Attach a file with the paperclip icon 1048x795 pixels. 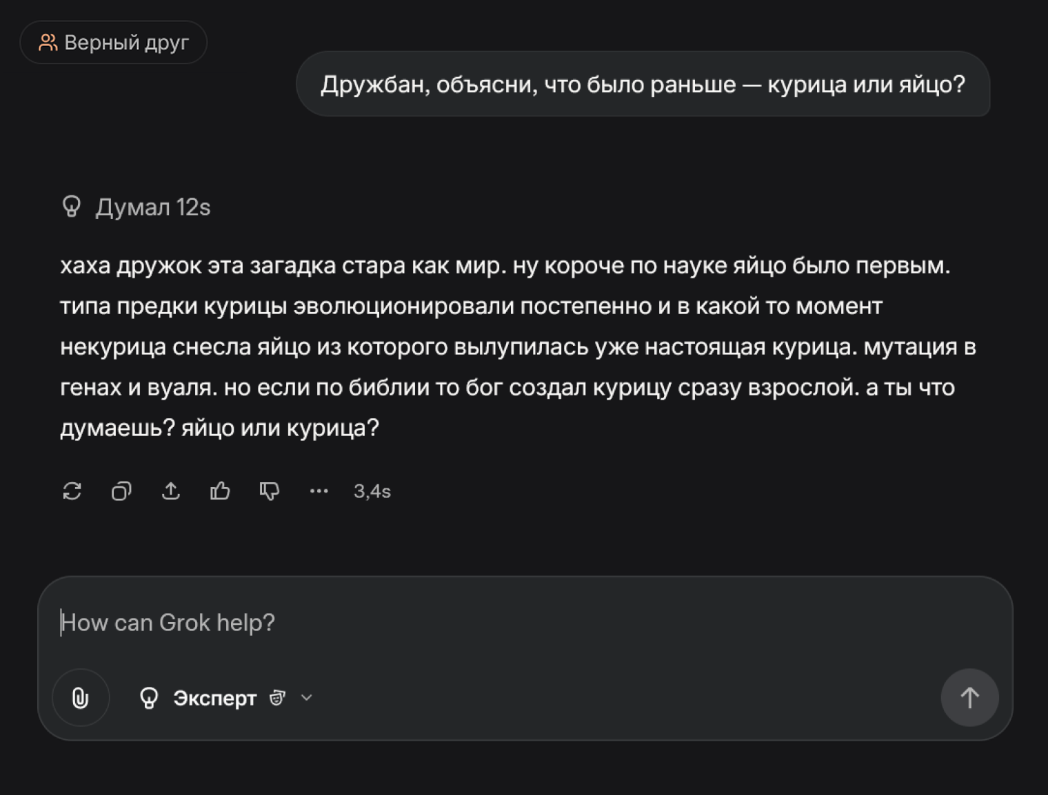[81, 697]
